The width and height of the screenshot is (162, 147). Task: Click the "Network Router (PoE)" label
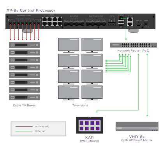[x=134, y=51]
